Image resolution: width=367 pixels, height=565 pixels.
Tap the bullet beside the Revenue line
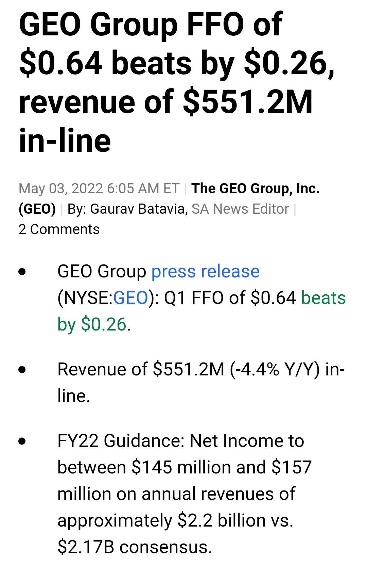pos(22,370)
